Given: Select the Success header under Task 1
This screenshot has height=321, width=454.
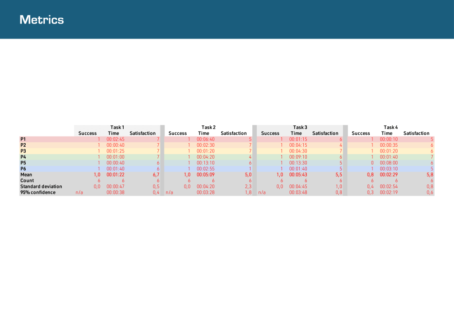Looking at the screenshot, I should pos(87,133).
